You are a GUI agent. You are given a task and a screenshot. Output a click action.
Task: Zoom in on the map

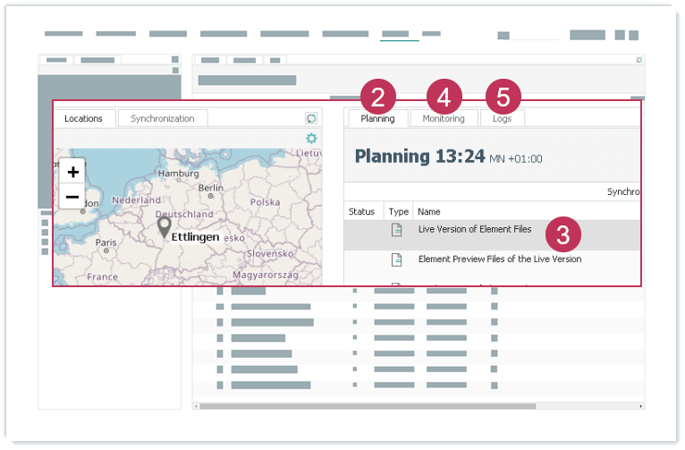72,172
